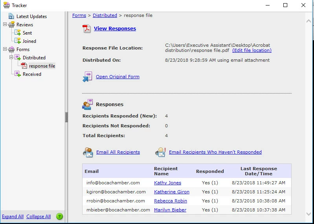
Task: Click the response file PDF icon in the tree
Action: [x=24, y=66]
